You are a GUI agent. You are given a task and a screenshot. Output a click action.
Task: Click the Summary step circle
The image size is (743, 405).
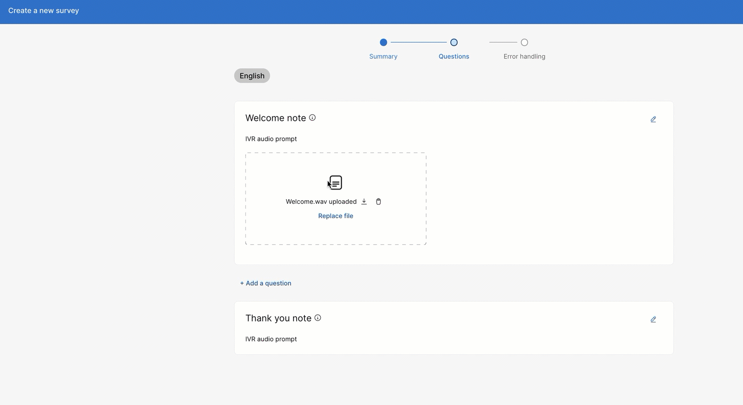pyautogui.click(x=383, y=42)
